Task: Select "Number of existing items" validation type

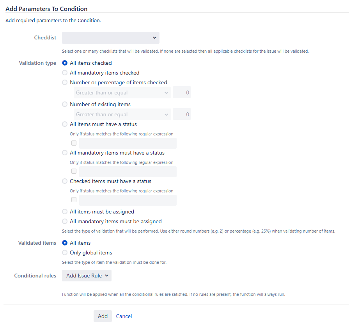Action: click(x=65, y=104)
